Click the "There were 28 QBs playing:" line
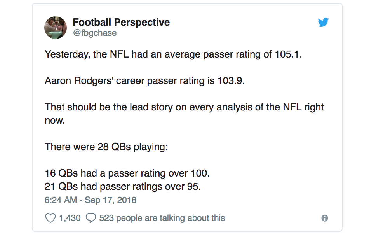 pyautogui.click(x=106, y=147)
